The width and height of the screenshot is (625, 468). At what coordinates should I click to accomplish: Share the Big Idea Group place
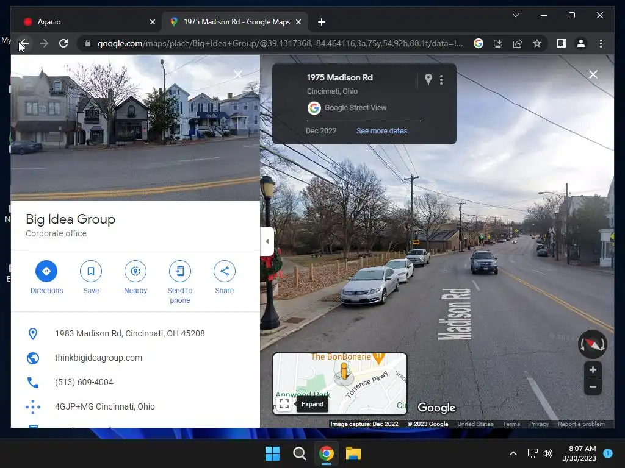[225, 277]
